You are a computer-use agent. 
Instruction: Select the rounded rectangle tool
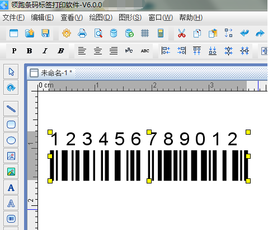tap(11, 125)
